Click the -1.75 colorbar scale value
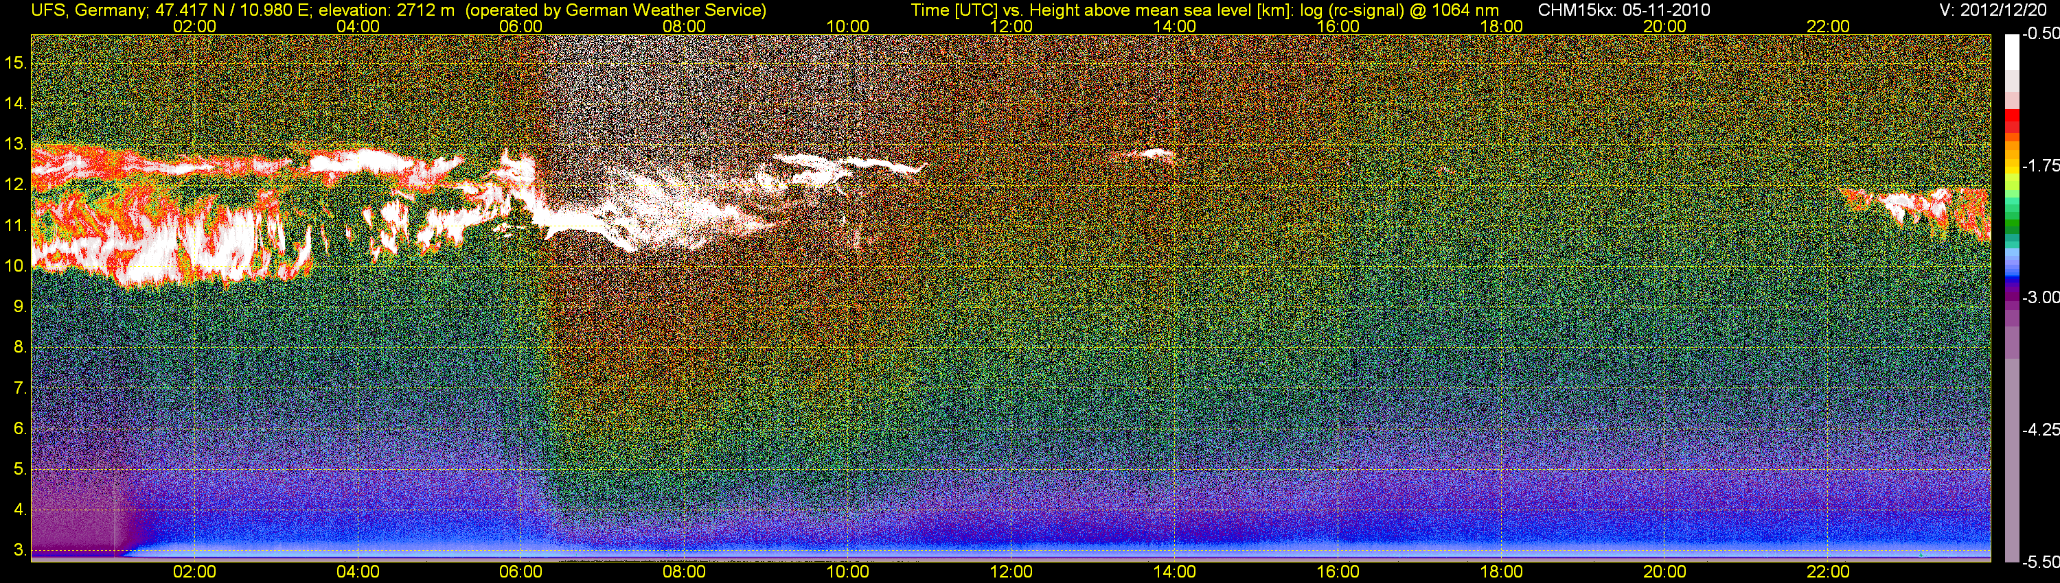The width and height of the screenshot is (2060, 583). click(2040, 165)
